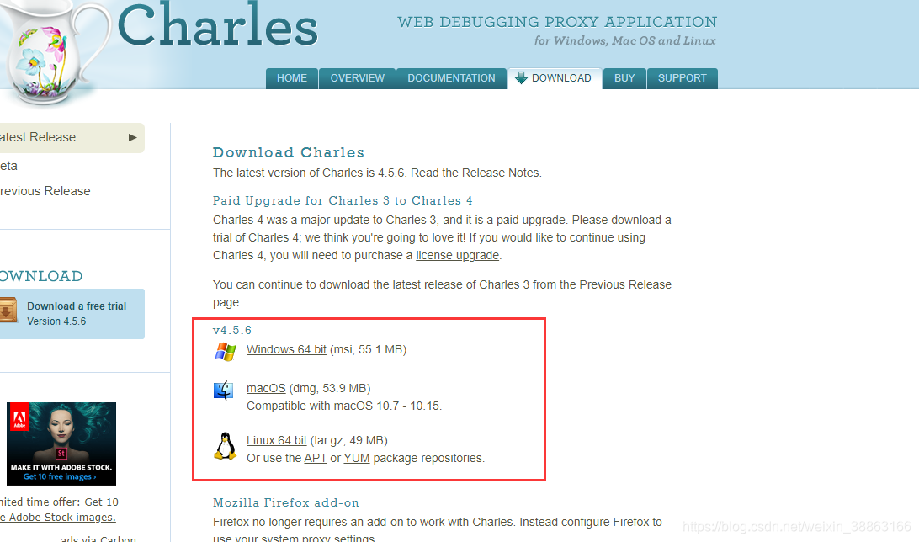919x542 pixels.
Task: Click the Mozilla Firefox add-on heading
Action: click(286, 502)
